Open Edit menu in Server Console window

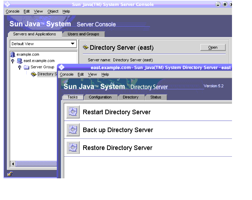[27, 12]
